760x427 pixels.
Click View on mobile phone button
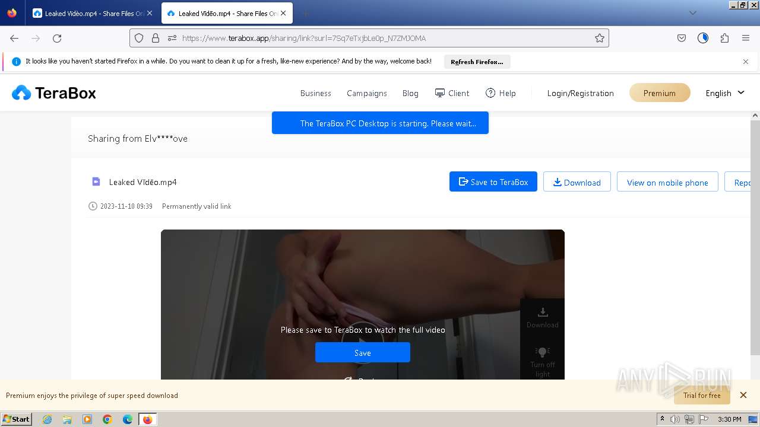[x=667, y=182]
